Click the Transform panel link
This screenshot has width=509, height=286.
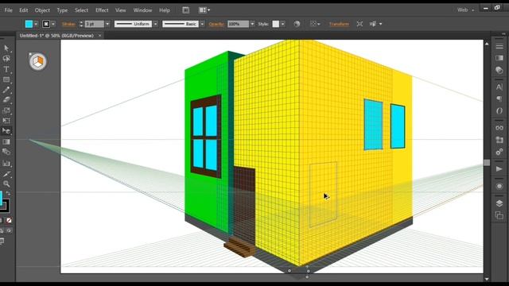tap(340, 24)
